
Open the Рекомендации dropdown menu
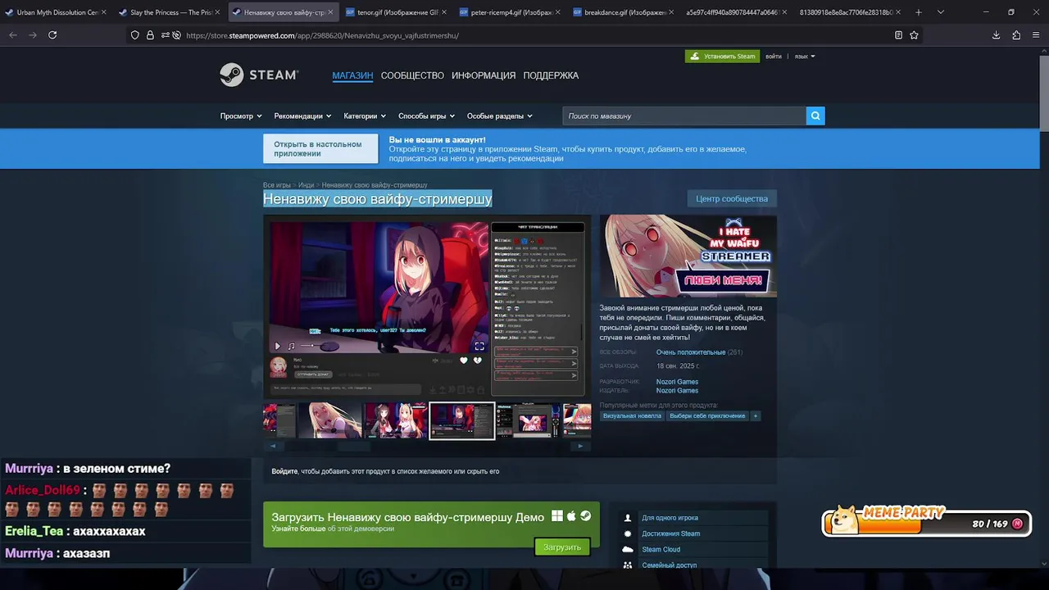(x=302, y=116)
